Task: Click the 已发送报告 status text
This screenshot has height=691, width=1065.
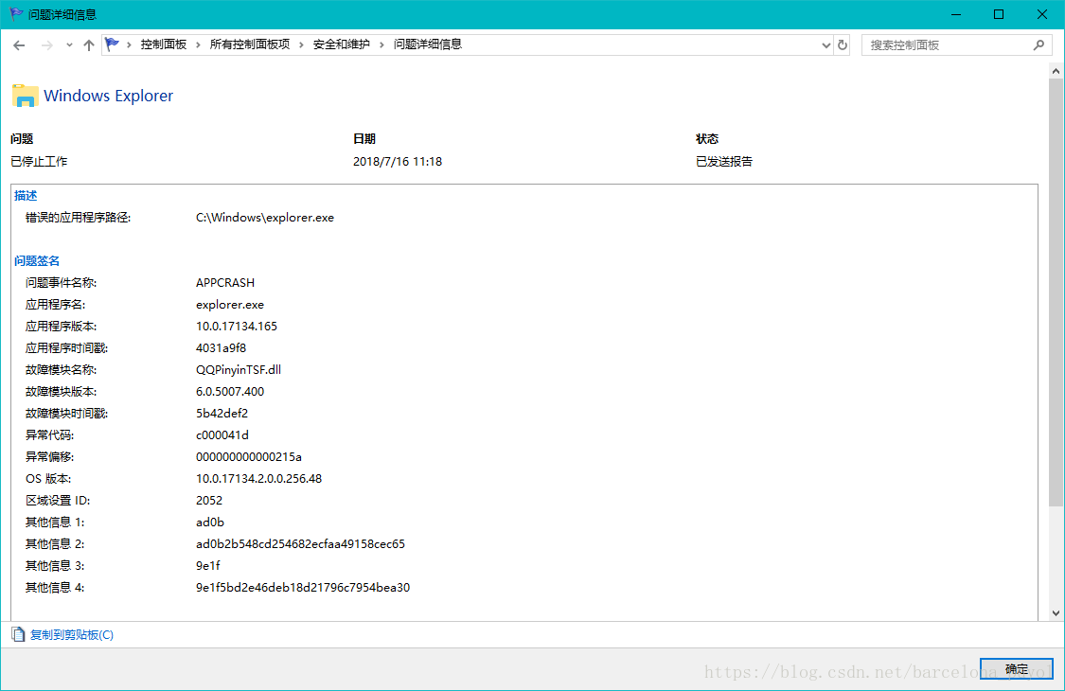Action: tap(724, 162)
